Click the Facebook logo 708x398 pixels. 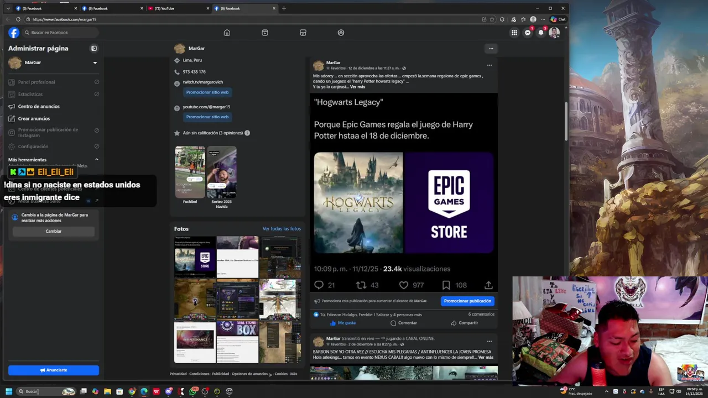coord(14,33)
